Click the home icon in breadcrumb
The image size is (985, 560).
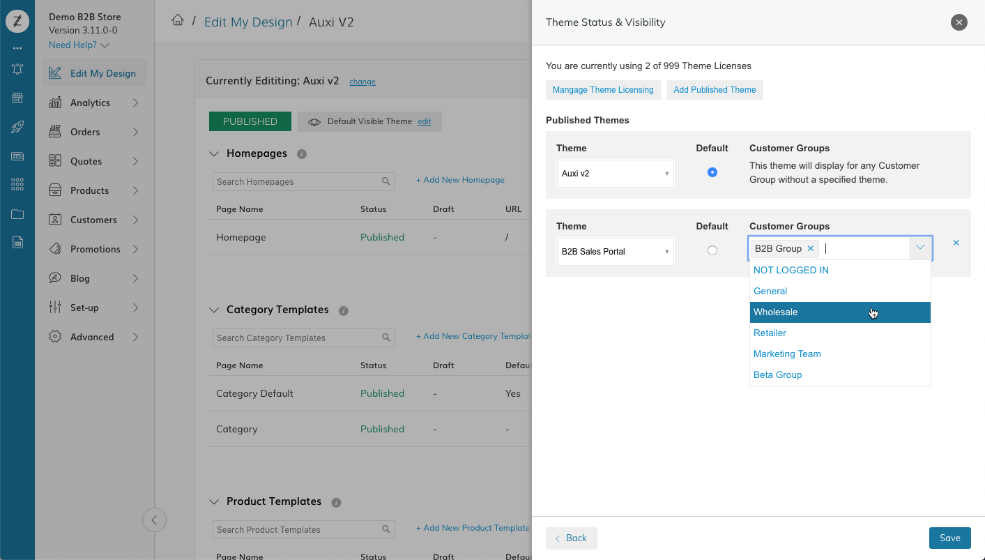click(178, 21)
